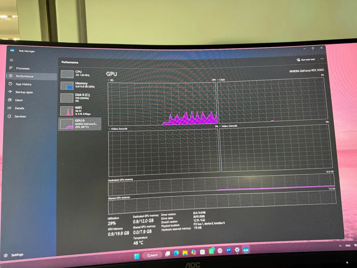Click the 0.9/12.0 GB dedicated memory value
Screen dimensions: 357x268
[x=143, y=221]
